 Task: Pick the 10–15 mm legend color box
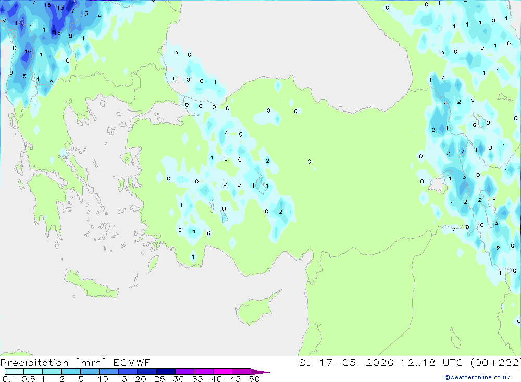109,372
